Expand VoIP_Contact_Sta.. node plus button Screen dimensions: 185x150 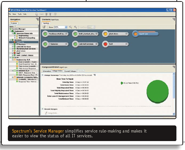click(x=97, y=34)
